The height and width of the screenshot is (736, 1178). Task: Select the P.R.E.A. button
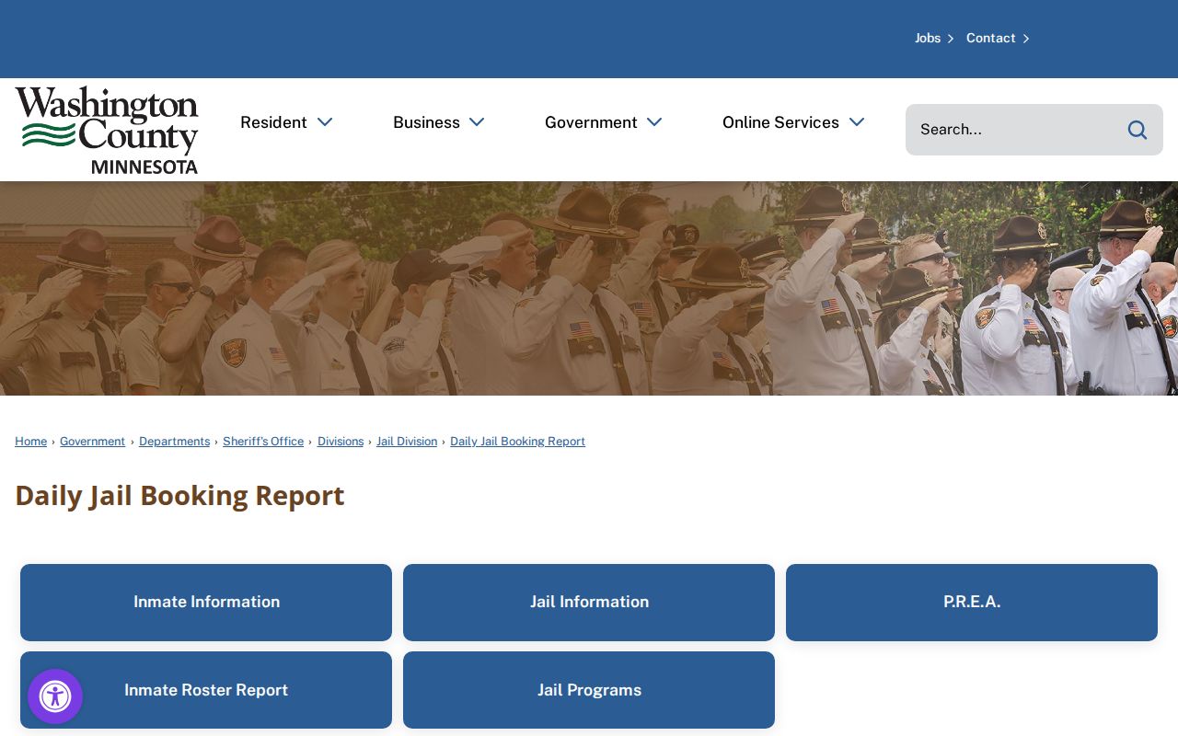972,603
